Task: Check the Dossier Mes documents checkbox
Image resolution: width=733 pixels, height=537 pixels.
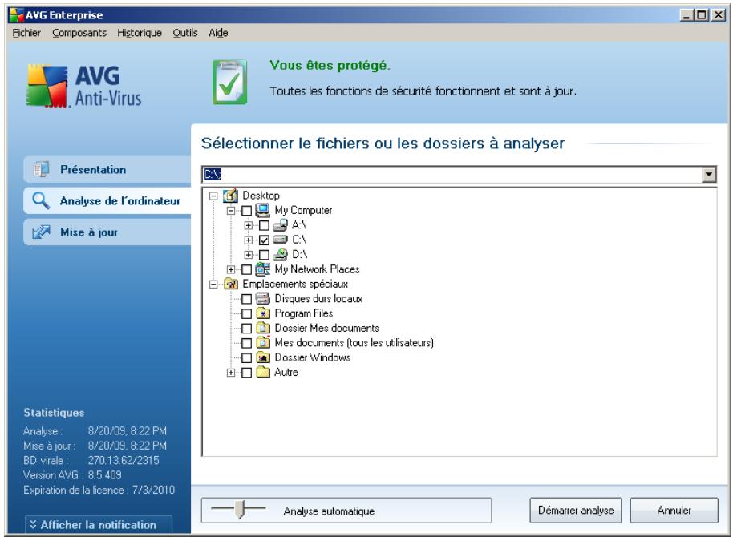Action: [x=246, y=329]
